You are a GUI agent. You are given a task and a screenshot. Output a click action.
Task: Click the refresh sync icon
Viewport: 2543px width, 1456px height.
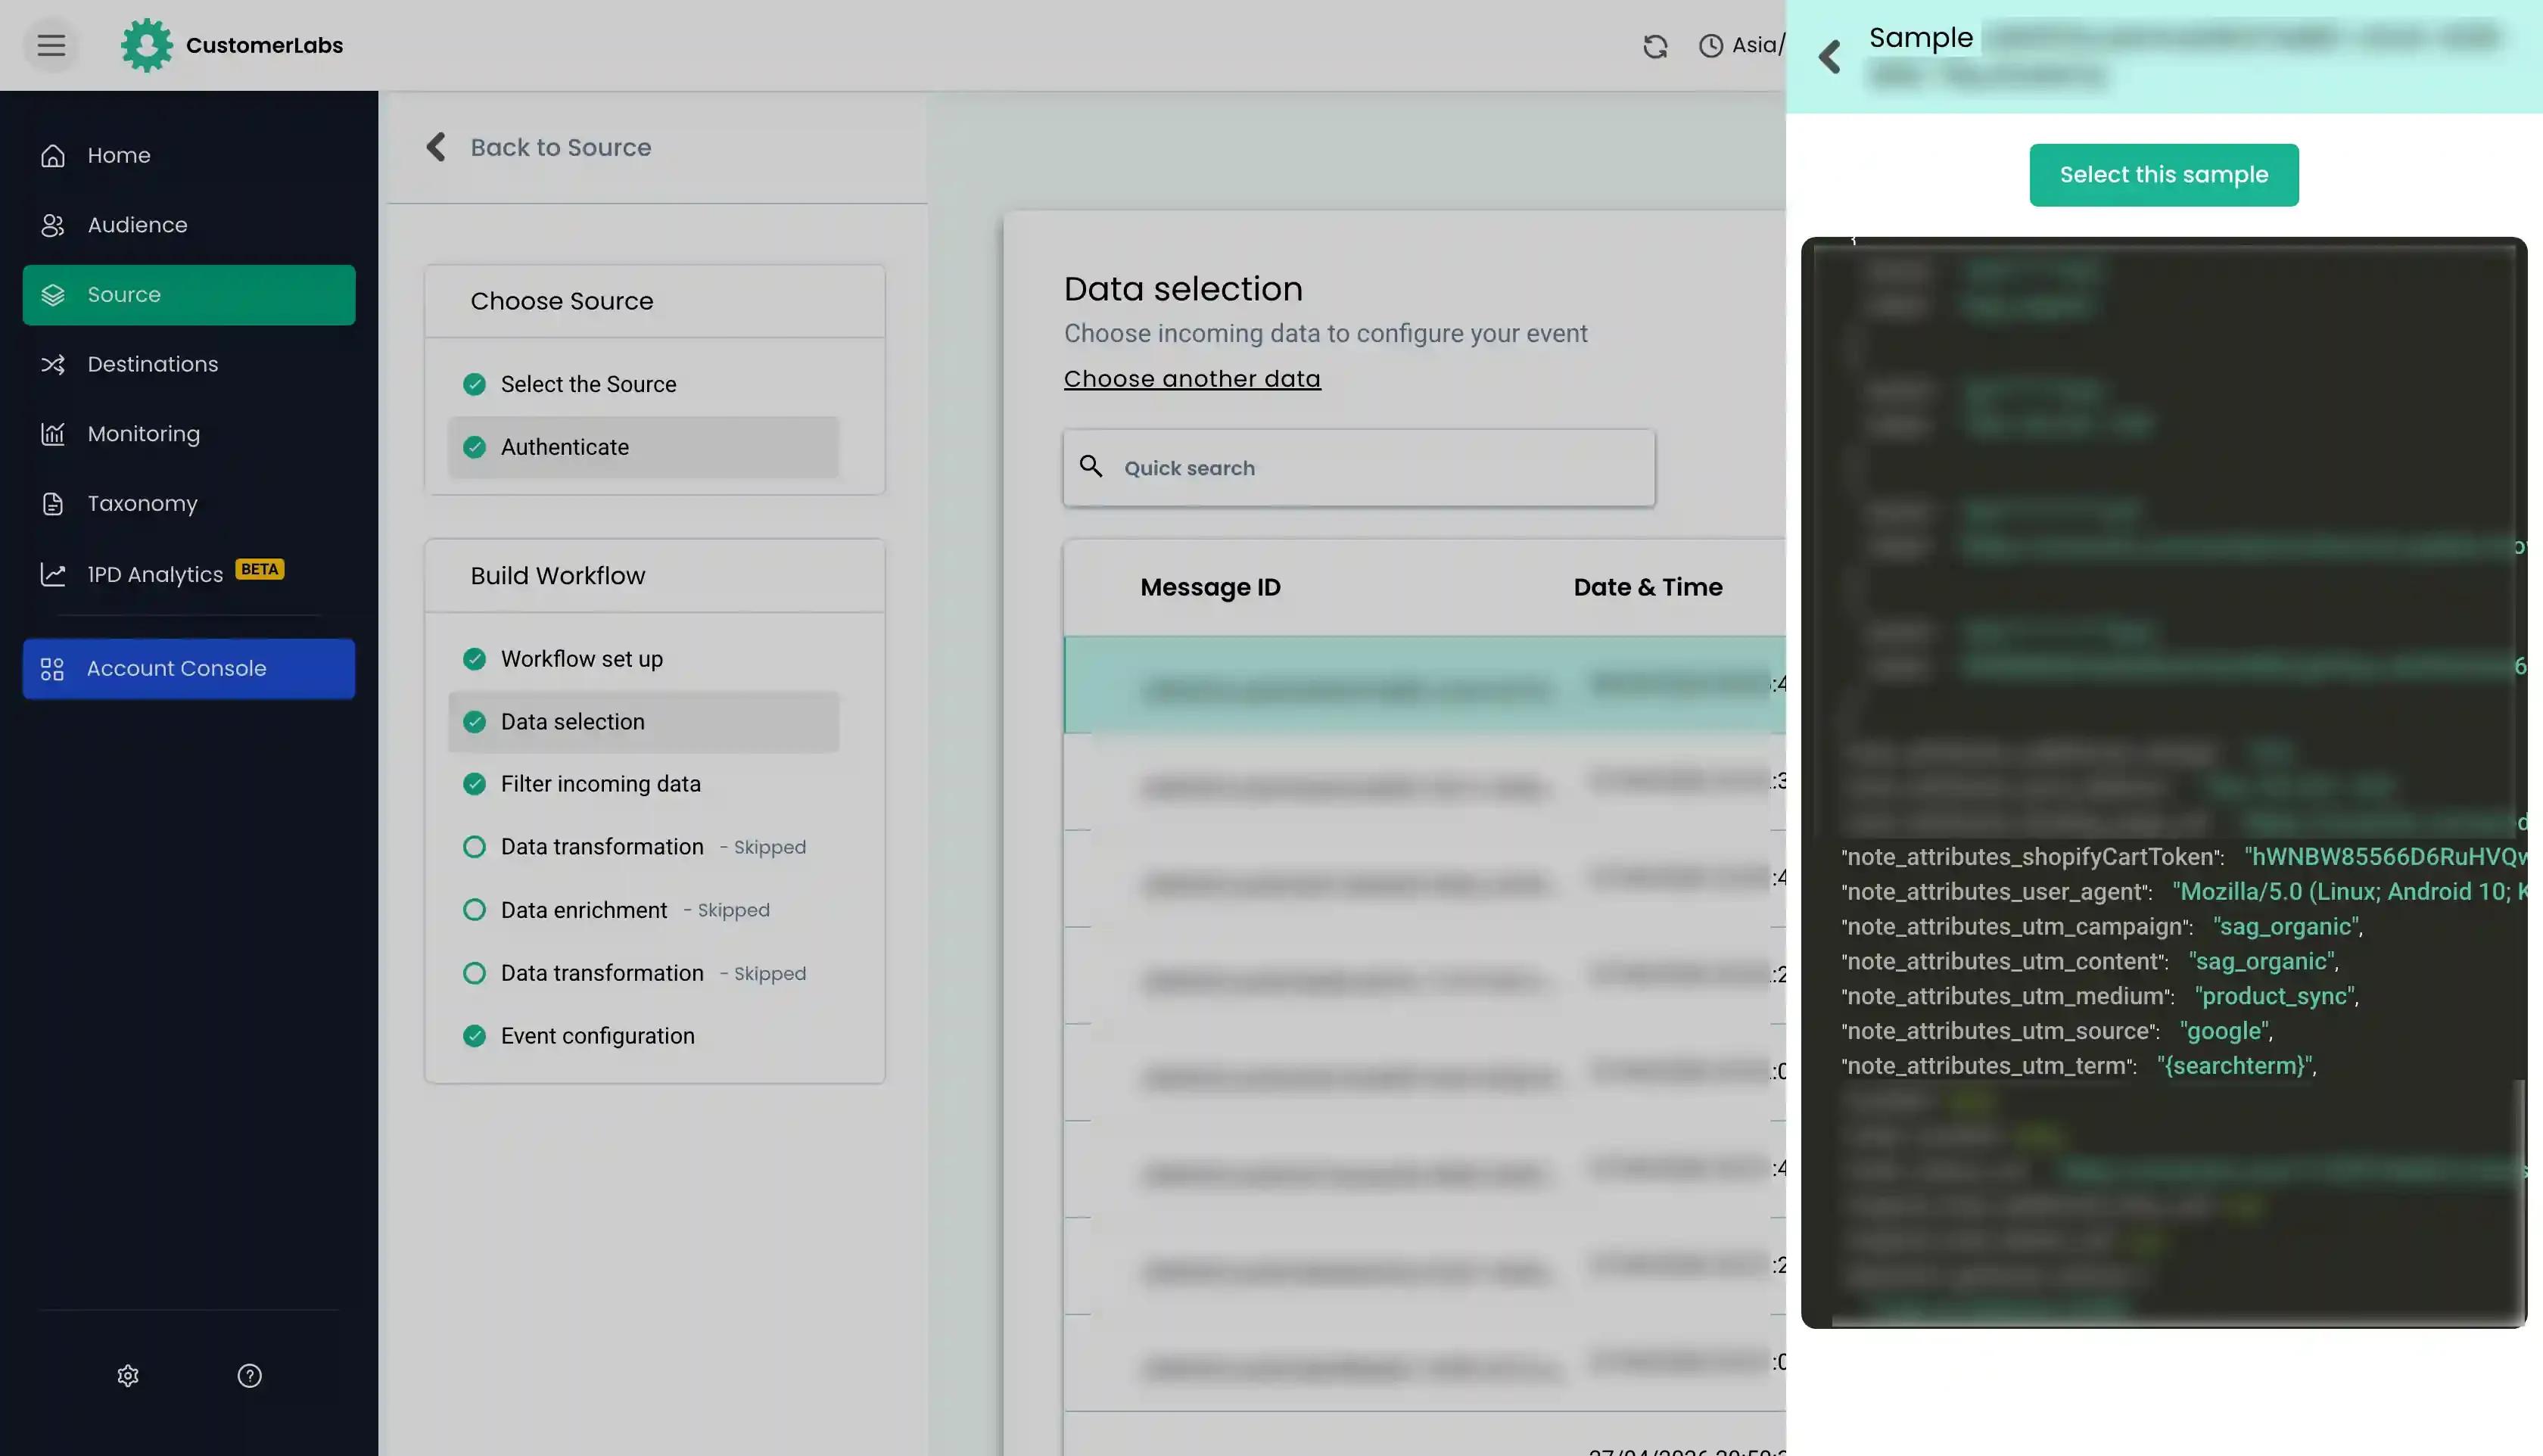pos(1655,46)
